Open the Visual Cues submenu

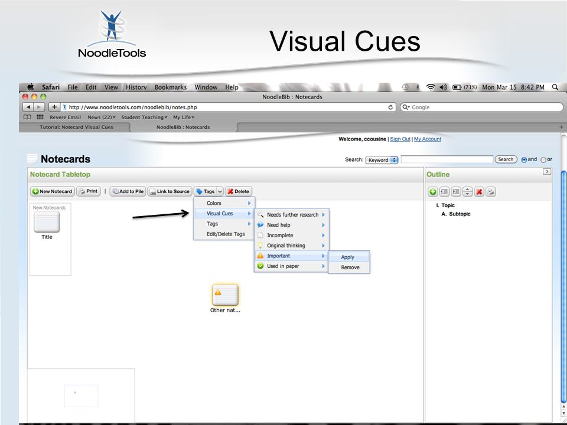[x=224, y=214]
